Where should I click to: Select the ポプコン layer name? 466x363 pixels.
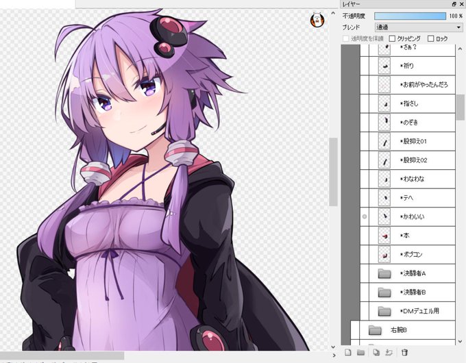point(411,255)
